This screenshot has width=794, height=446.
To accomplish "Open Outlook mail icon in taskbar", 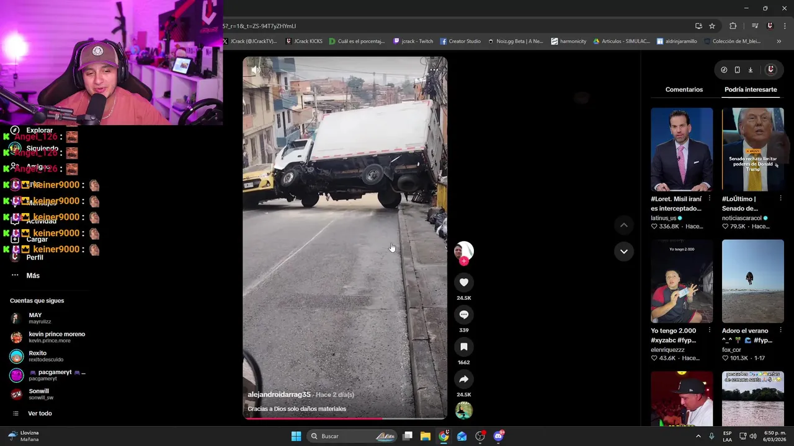I will pyautogui.click(x=462, y=436).
